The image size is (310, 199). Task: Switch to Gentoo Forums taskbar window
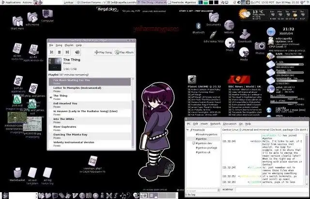91,2
